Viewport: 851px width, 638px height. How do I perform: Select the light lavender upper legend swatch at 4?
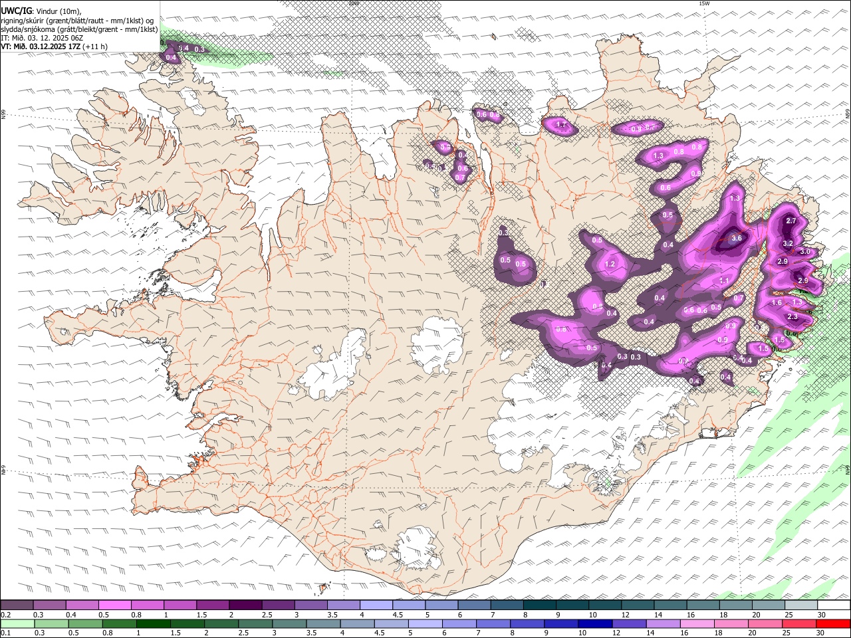(x=376, y=605)
